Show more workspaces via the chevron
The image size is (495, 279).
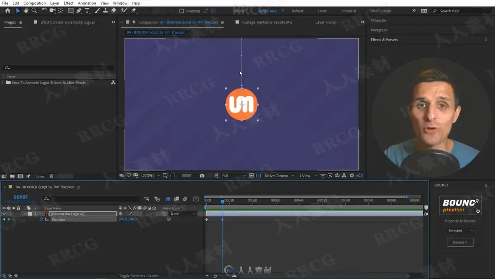[x=414, y=11]
